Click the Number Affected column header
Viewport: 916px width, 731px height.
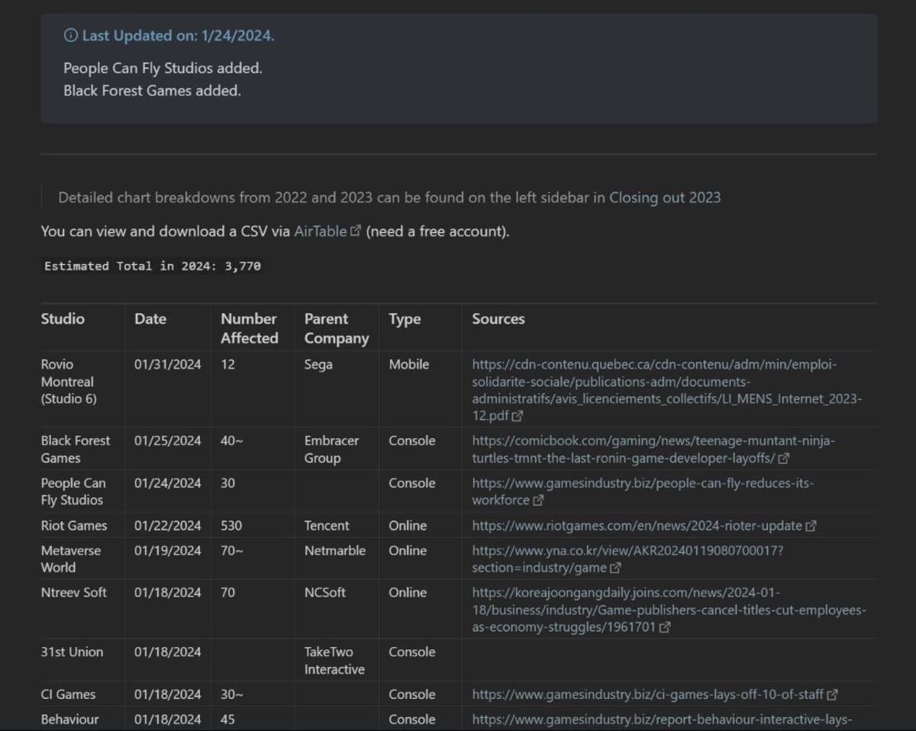pos(250,328)
